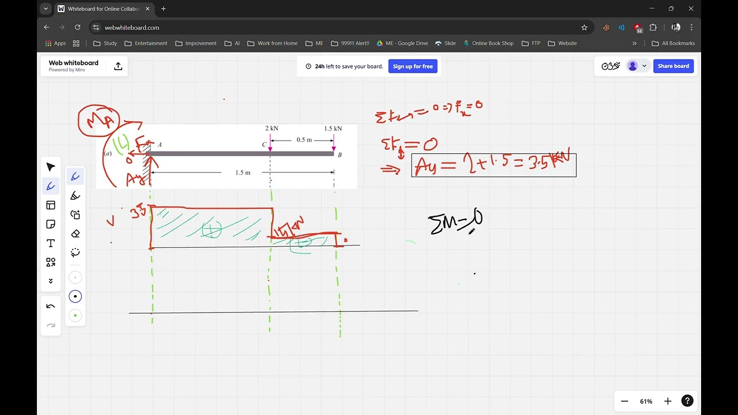Choose the lasso selection tool

click(x=75, y=253)
